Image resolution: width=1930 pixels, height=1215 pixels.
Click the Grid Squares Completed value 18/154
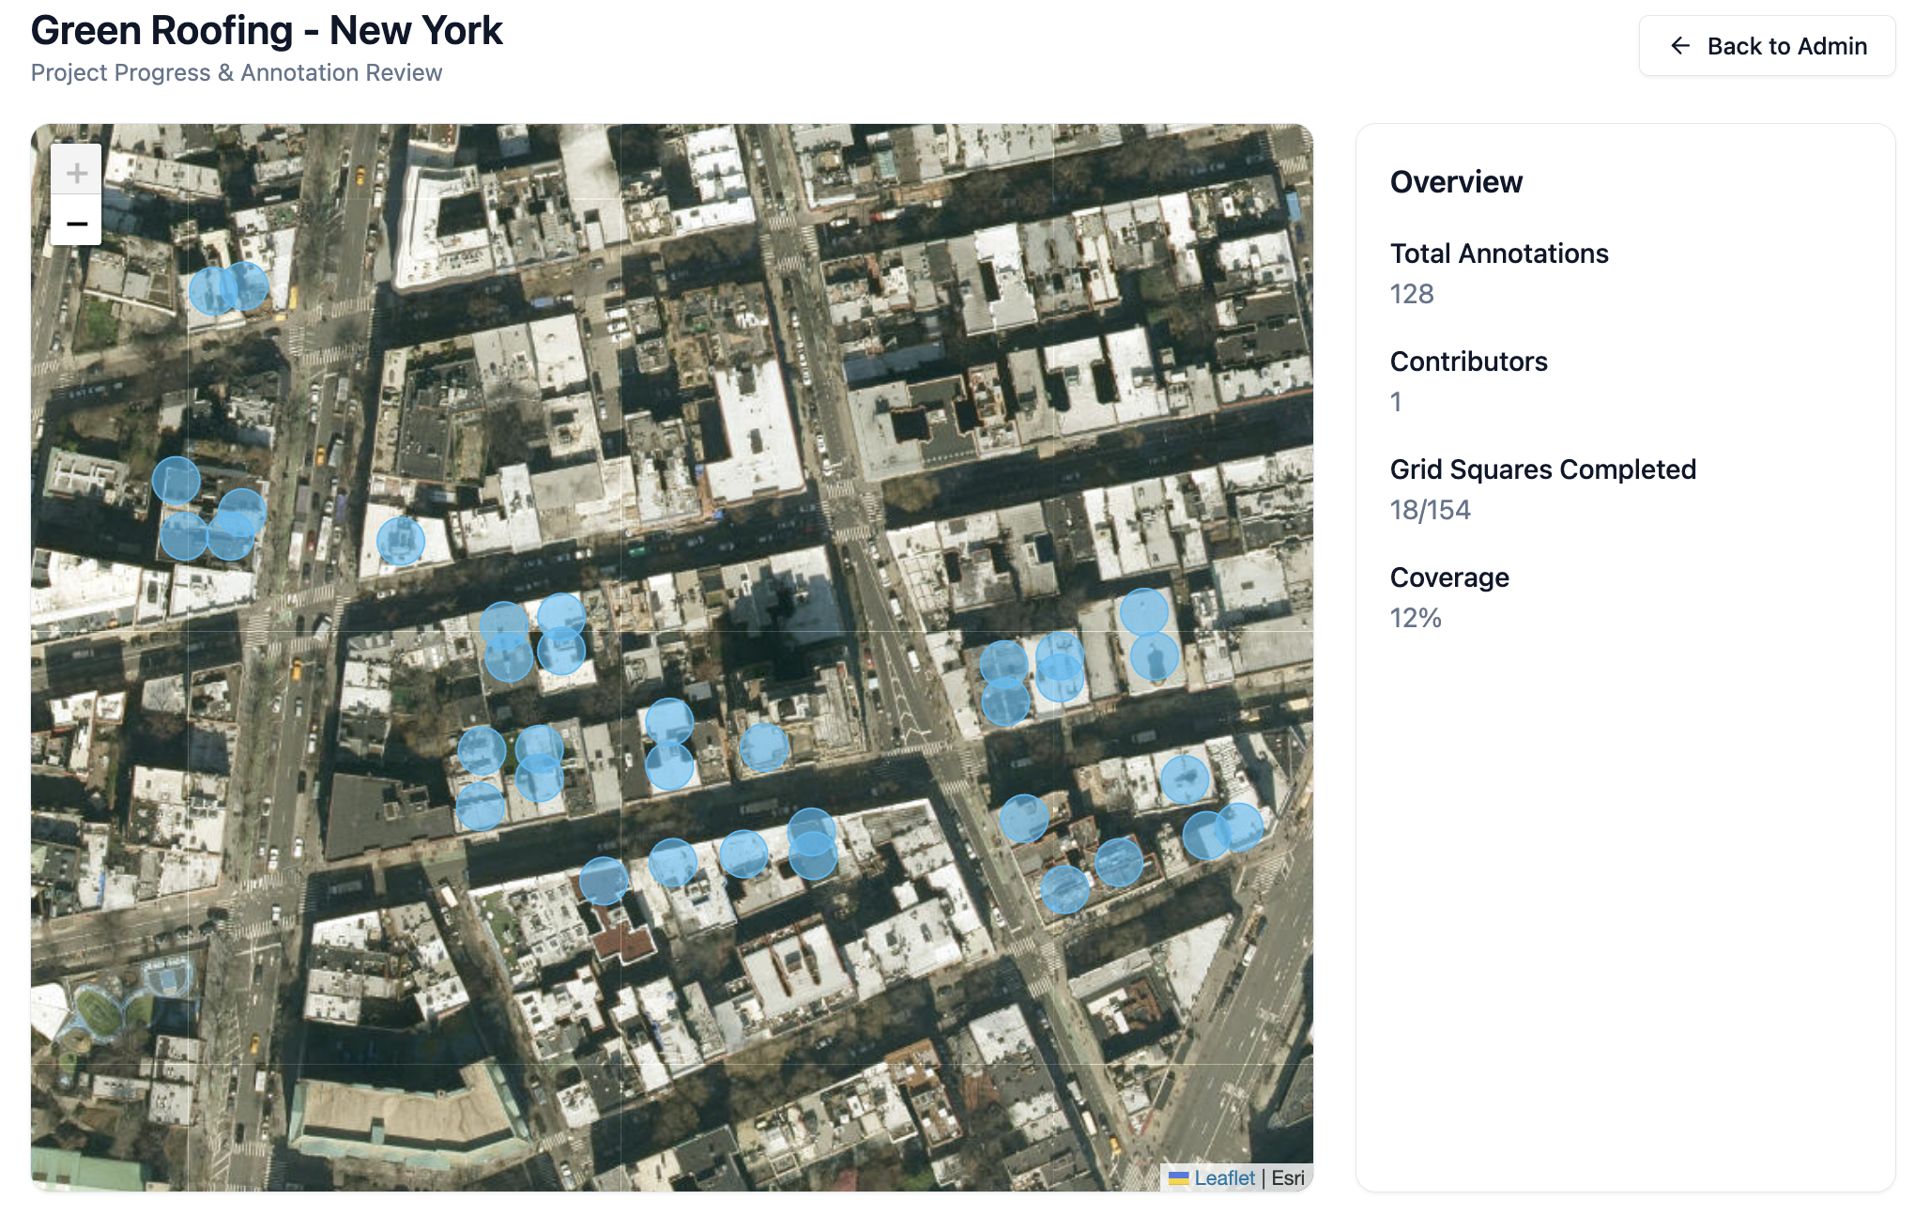(x=1430, y=510)
